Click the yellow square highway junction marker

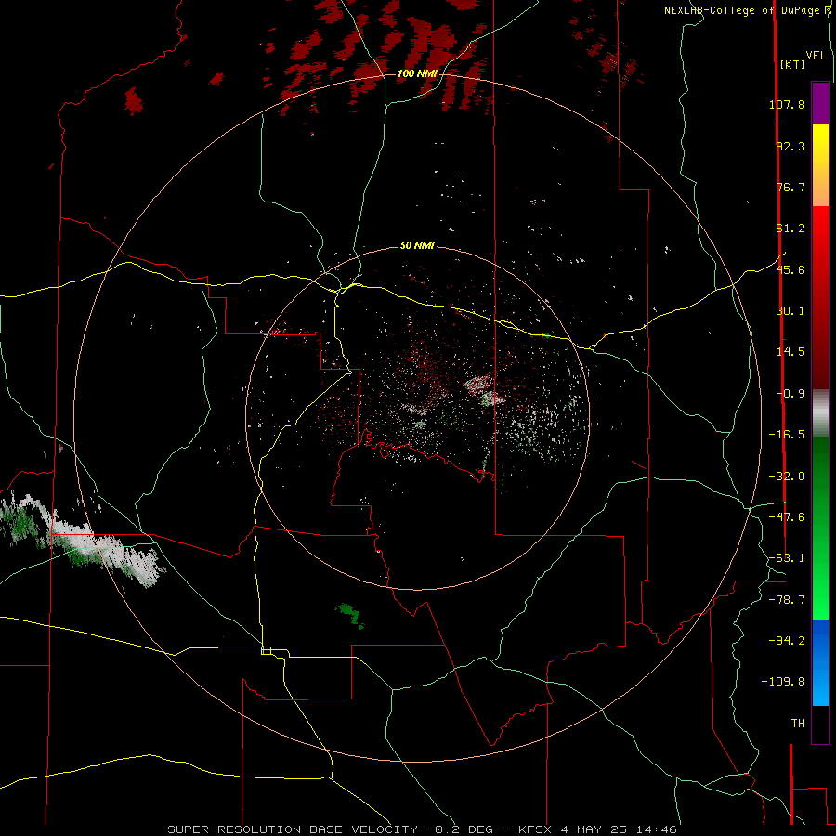tap(266, 650)
